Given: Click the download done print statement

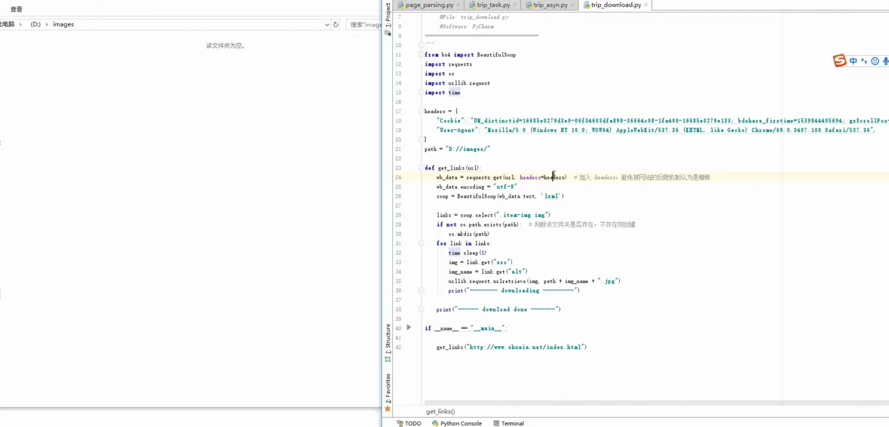Looking at the screenshot, I should click(498, 309).
